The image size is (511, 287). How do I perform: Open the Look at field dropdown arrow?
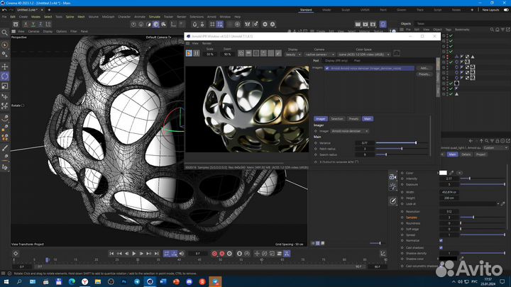point(498,203)
